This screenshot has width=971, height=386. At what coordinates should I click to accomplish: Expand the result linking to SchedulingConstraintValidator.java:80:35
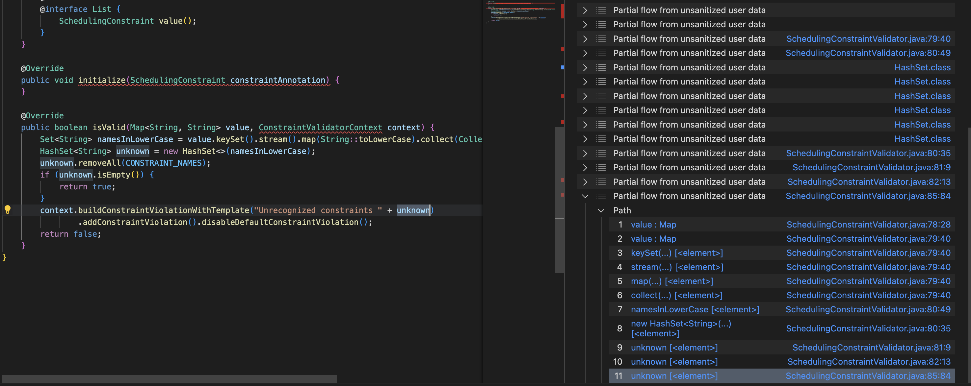[585, 153]
